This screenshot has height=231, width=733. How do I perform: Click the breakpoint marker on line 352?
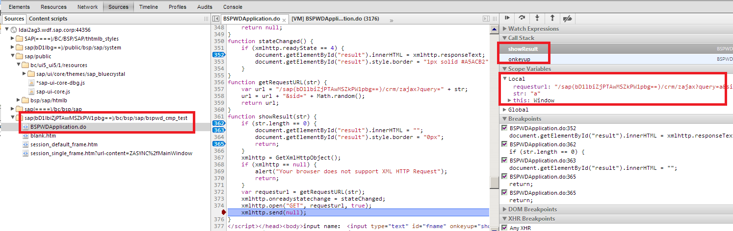pyautogui.click(x=219, y=55)
